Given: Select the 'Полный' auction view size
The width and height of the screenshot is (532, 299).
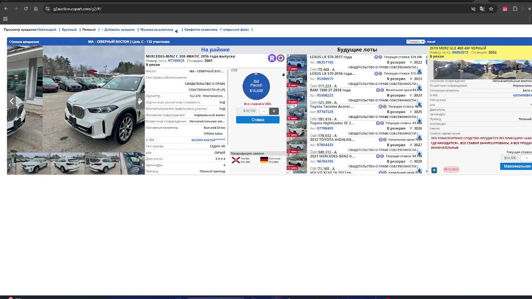Looking at the screenshot, I should pos(89,29).
